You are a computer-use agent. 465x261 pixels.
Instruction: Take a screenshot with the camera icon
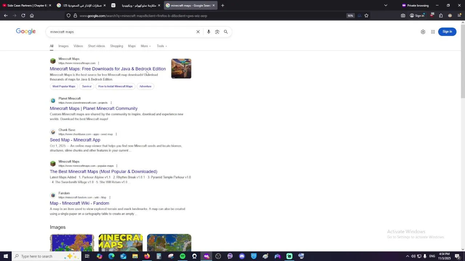coord(403,16)
